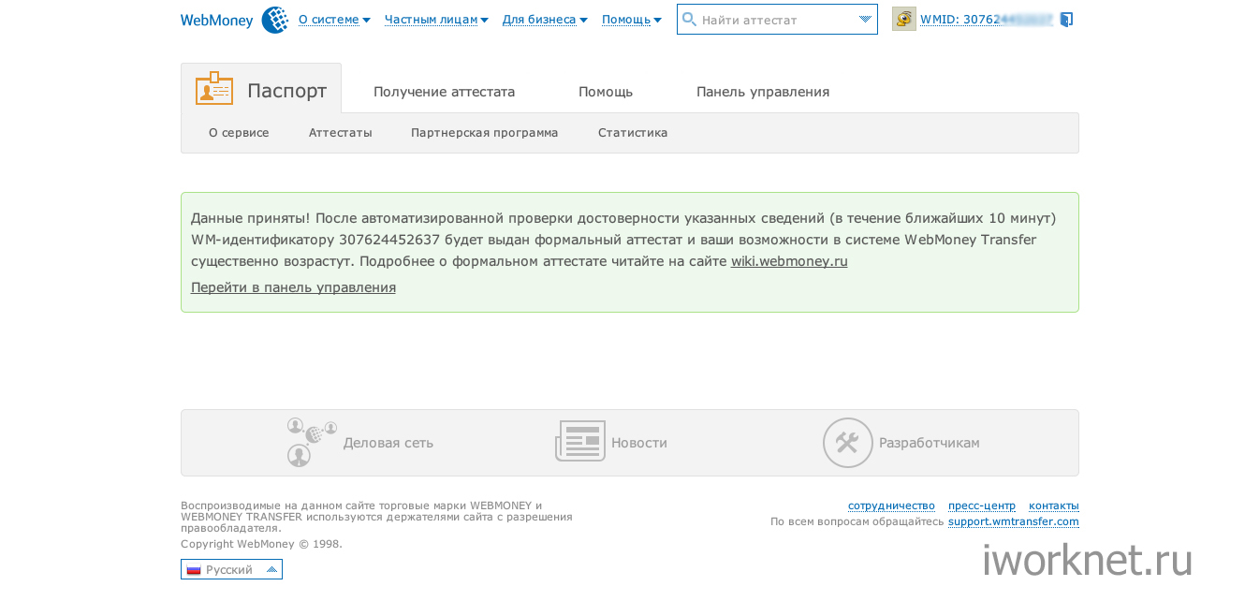
Task: Open the search field dropdown arrow
Action: (x=865, y=20)
